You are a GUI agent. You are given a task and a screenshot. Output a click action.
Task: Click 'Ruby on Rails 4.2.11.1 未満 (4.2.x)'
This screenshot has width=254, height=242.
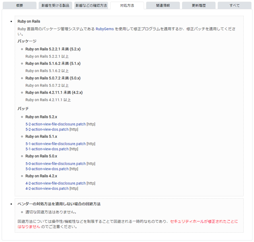(54, 93)
